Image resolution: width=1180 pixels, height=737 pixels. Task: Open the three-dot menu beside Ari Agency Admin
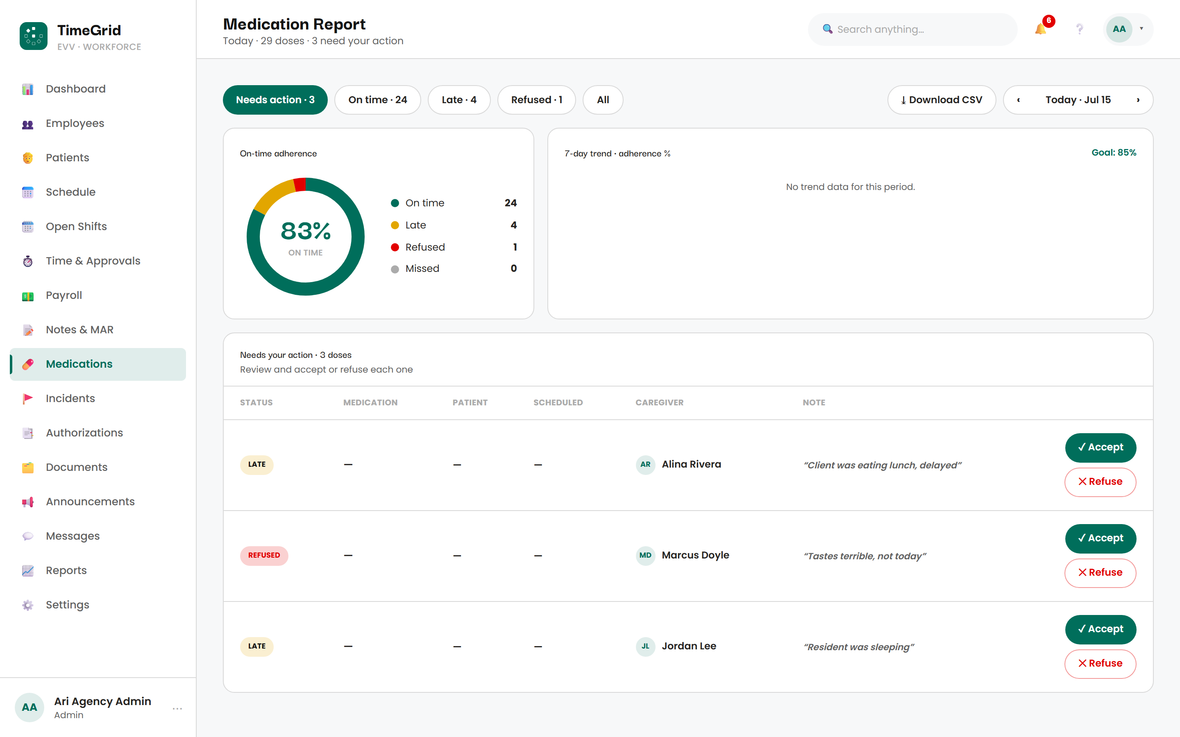(x=177, y=708)
